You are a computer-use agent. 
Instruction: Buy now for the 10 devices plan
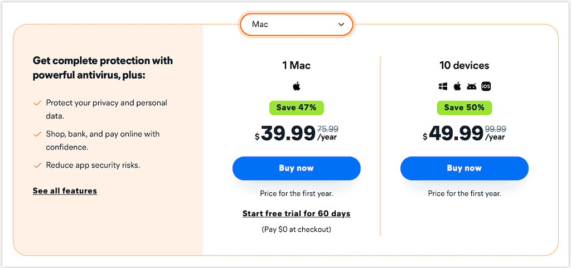[464, 168]
